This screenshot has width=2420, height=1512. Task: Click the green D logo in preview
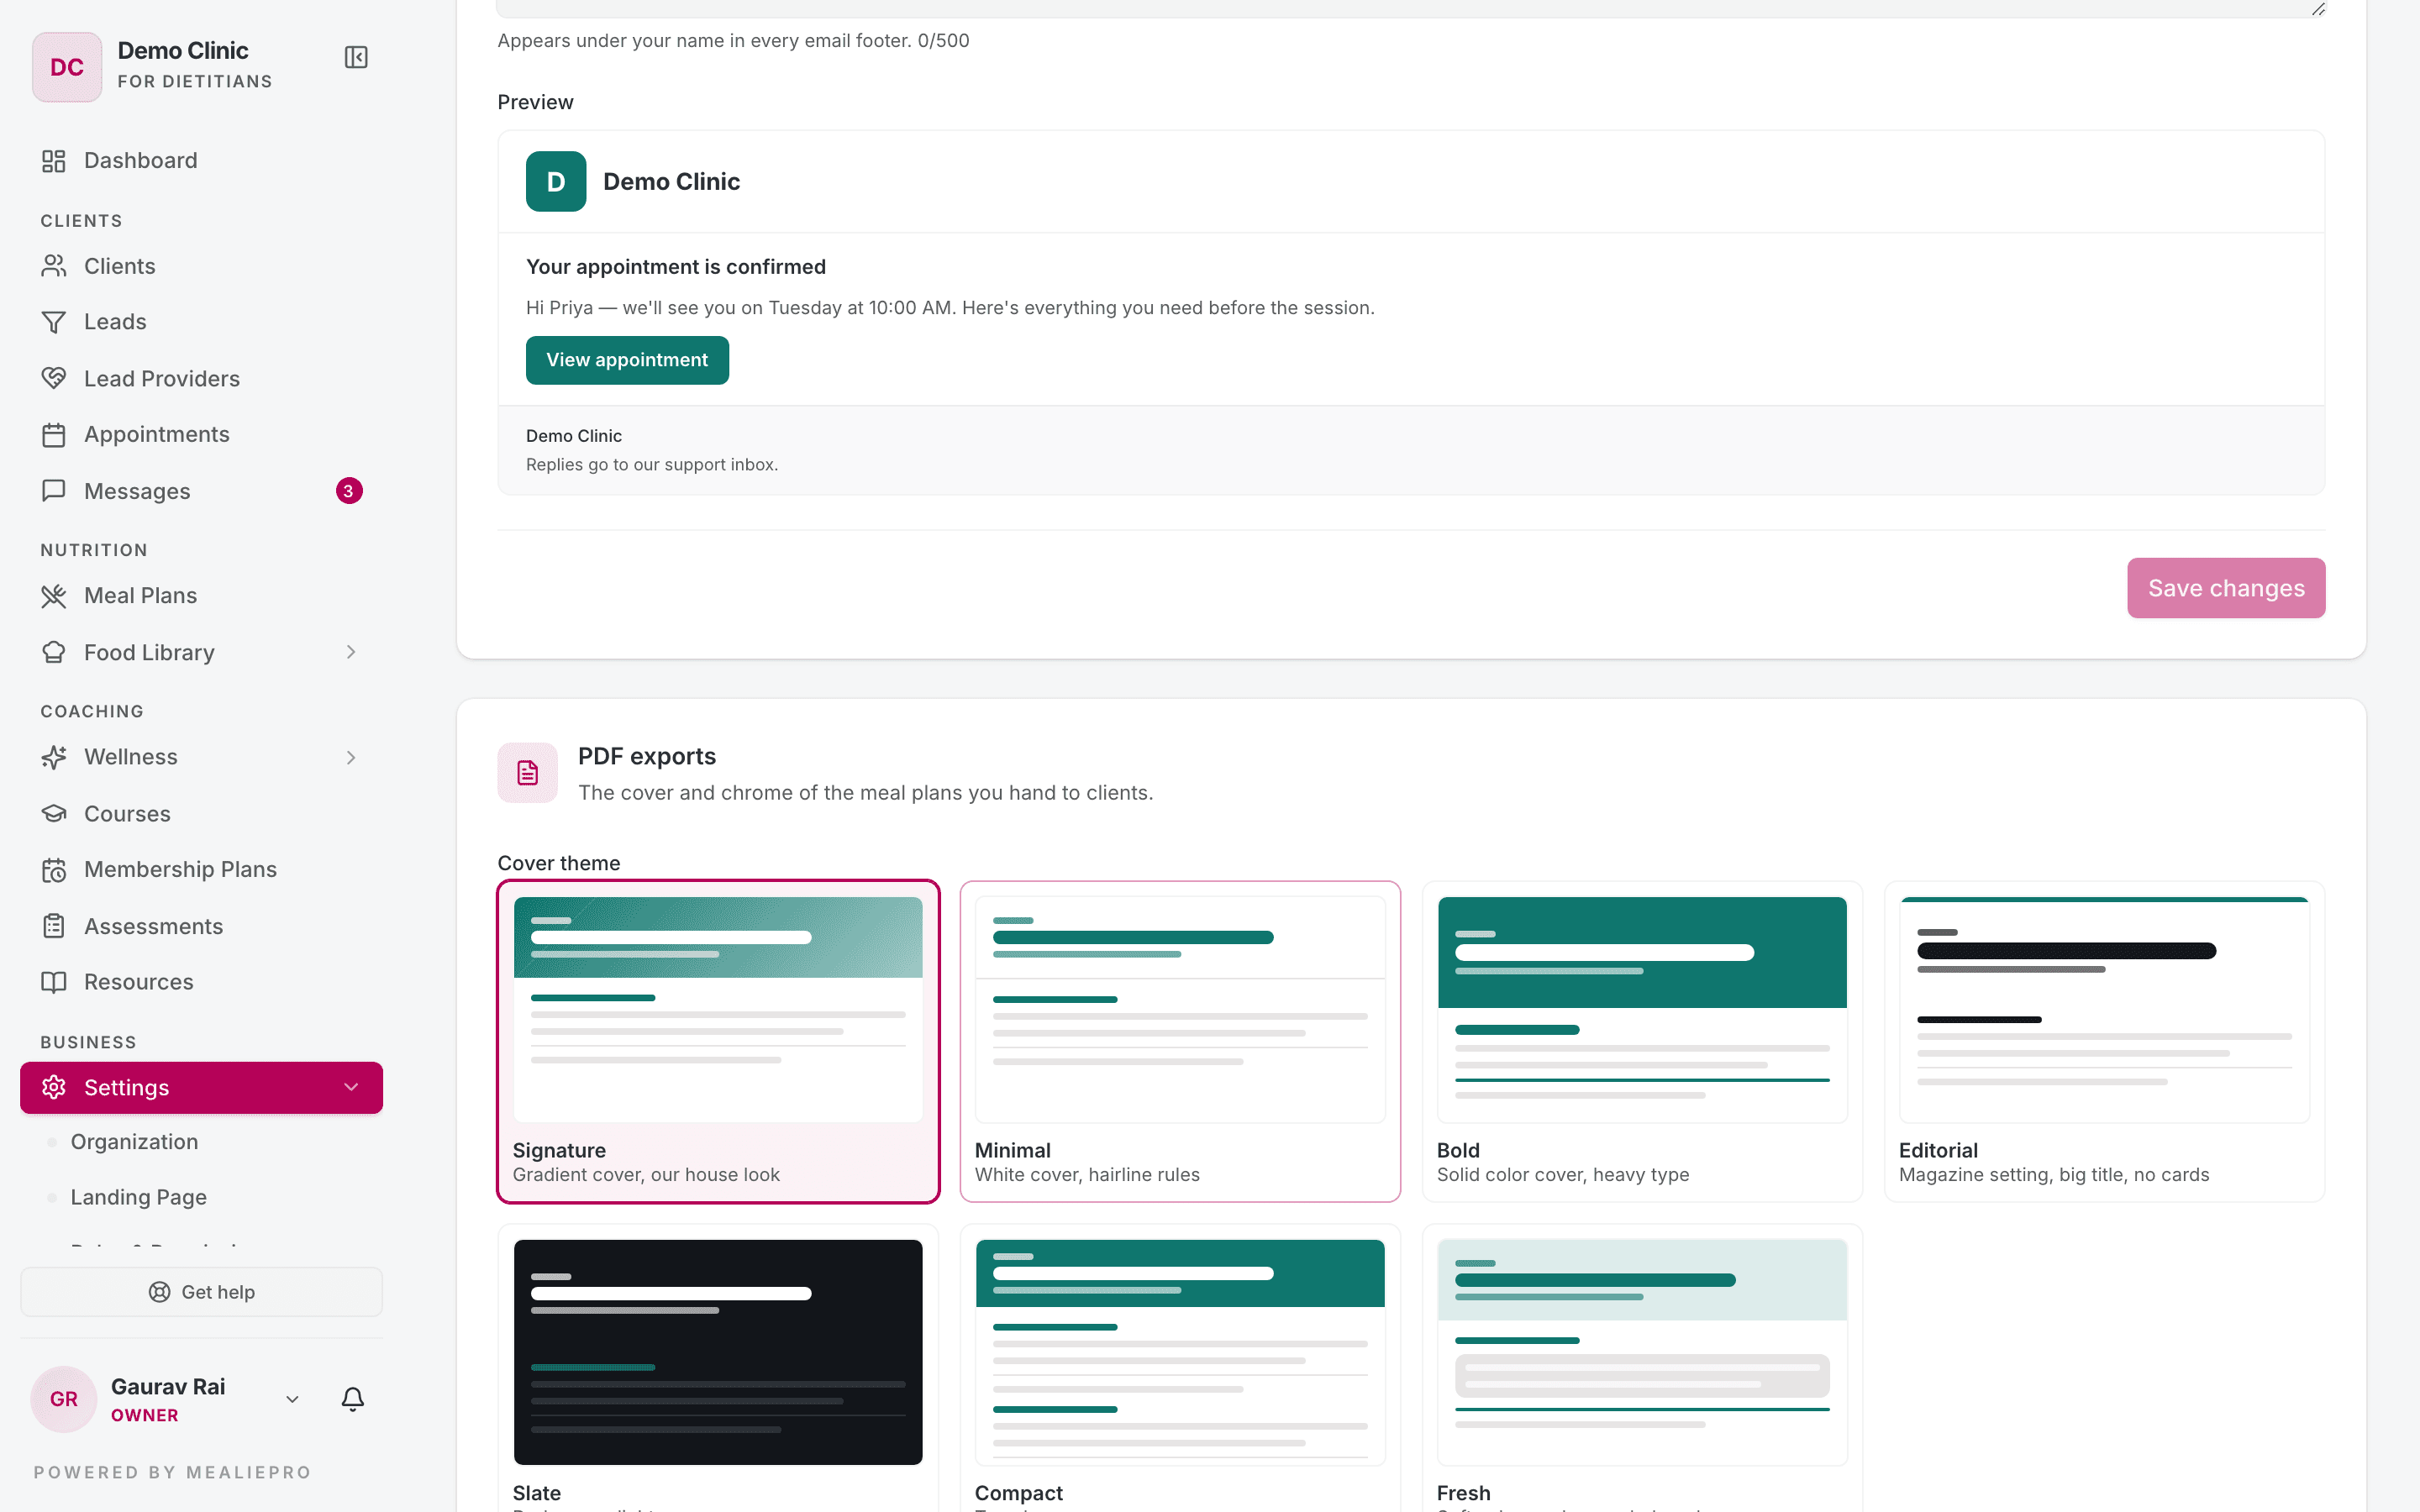556,181
